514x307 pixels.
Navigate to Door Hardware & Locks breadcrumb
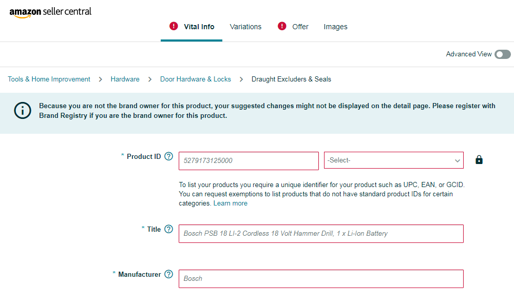click(196, 79)
